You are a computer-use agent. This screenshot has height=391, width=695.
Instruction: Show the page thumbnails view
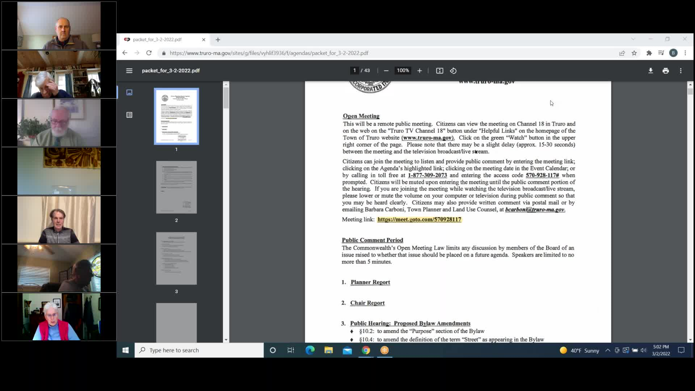tap(129, 92)
